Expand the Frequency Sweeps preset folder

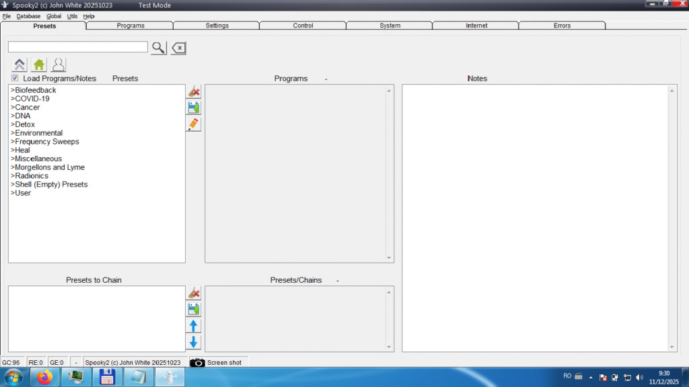45,142
